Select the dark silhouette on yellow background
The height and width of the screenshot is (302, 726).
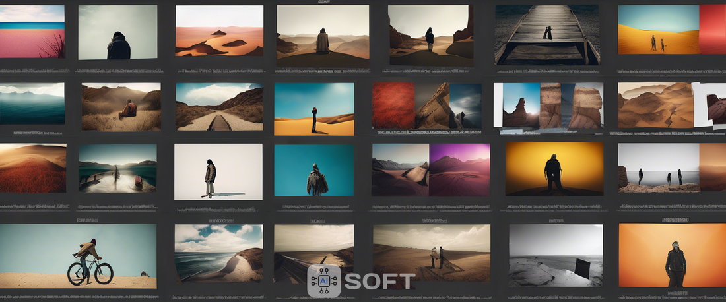click(554, 169)
